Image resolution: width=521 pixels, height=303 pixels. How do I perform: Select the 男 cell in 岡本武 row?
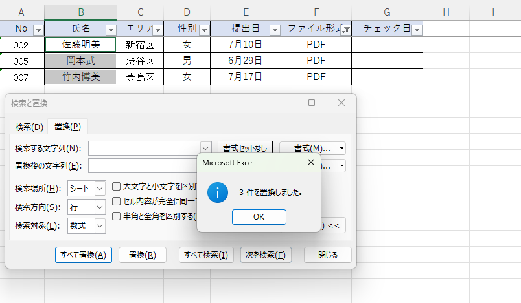tap(187, 61)
